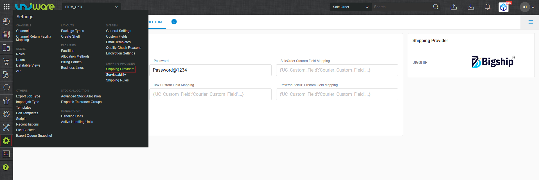This screenshot has width=539, height=180.
Task: Click the BIGSHIP provider name text
Action: (420, 62)
